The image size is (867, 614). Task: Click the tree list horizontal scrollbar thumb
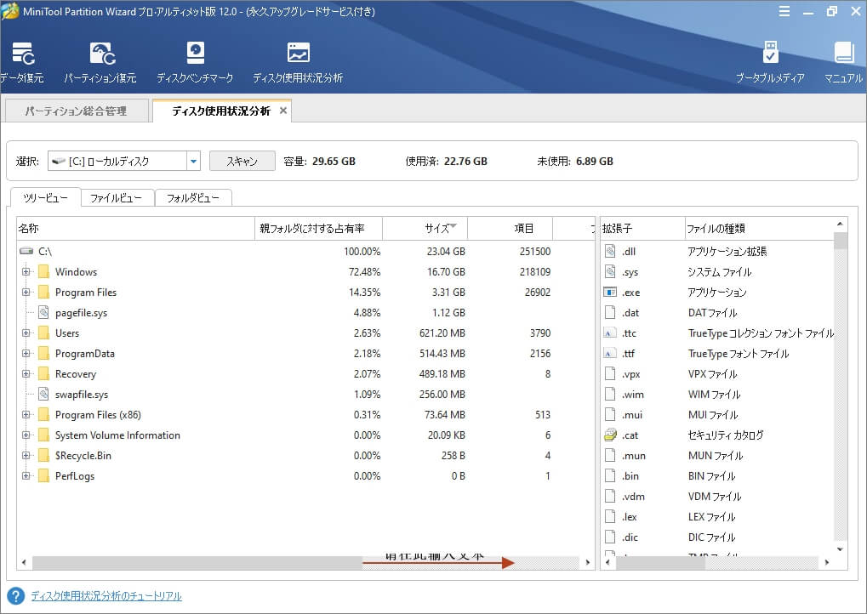197,563
